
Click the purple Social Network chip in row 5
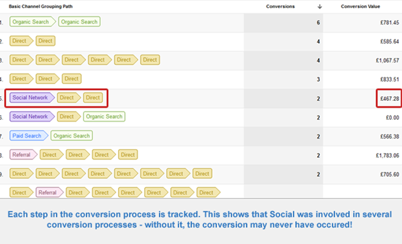point(32,98)
